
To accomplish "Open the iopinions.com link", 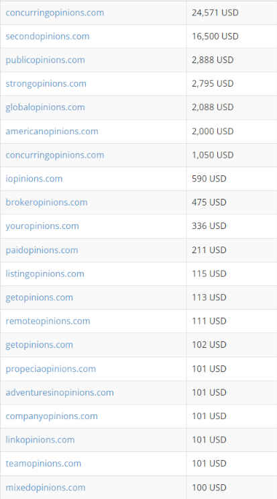I will point(34,179).
